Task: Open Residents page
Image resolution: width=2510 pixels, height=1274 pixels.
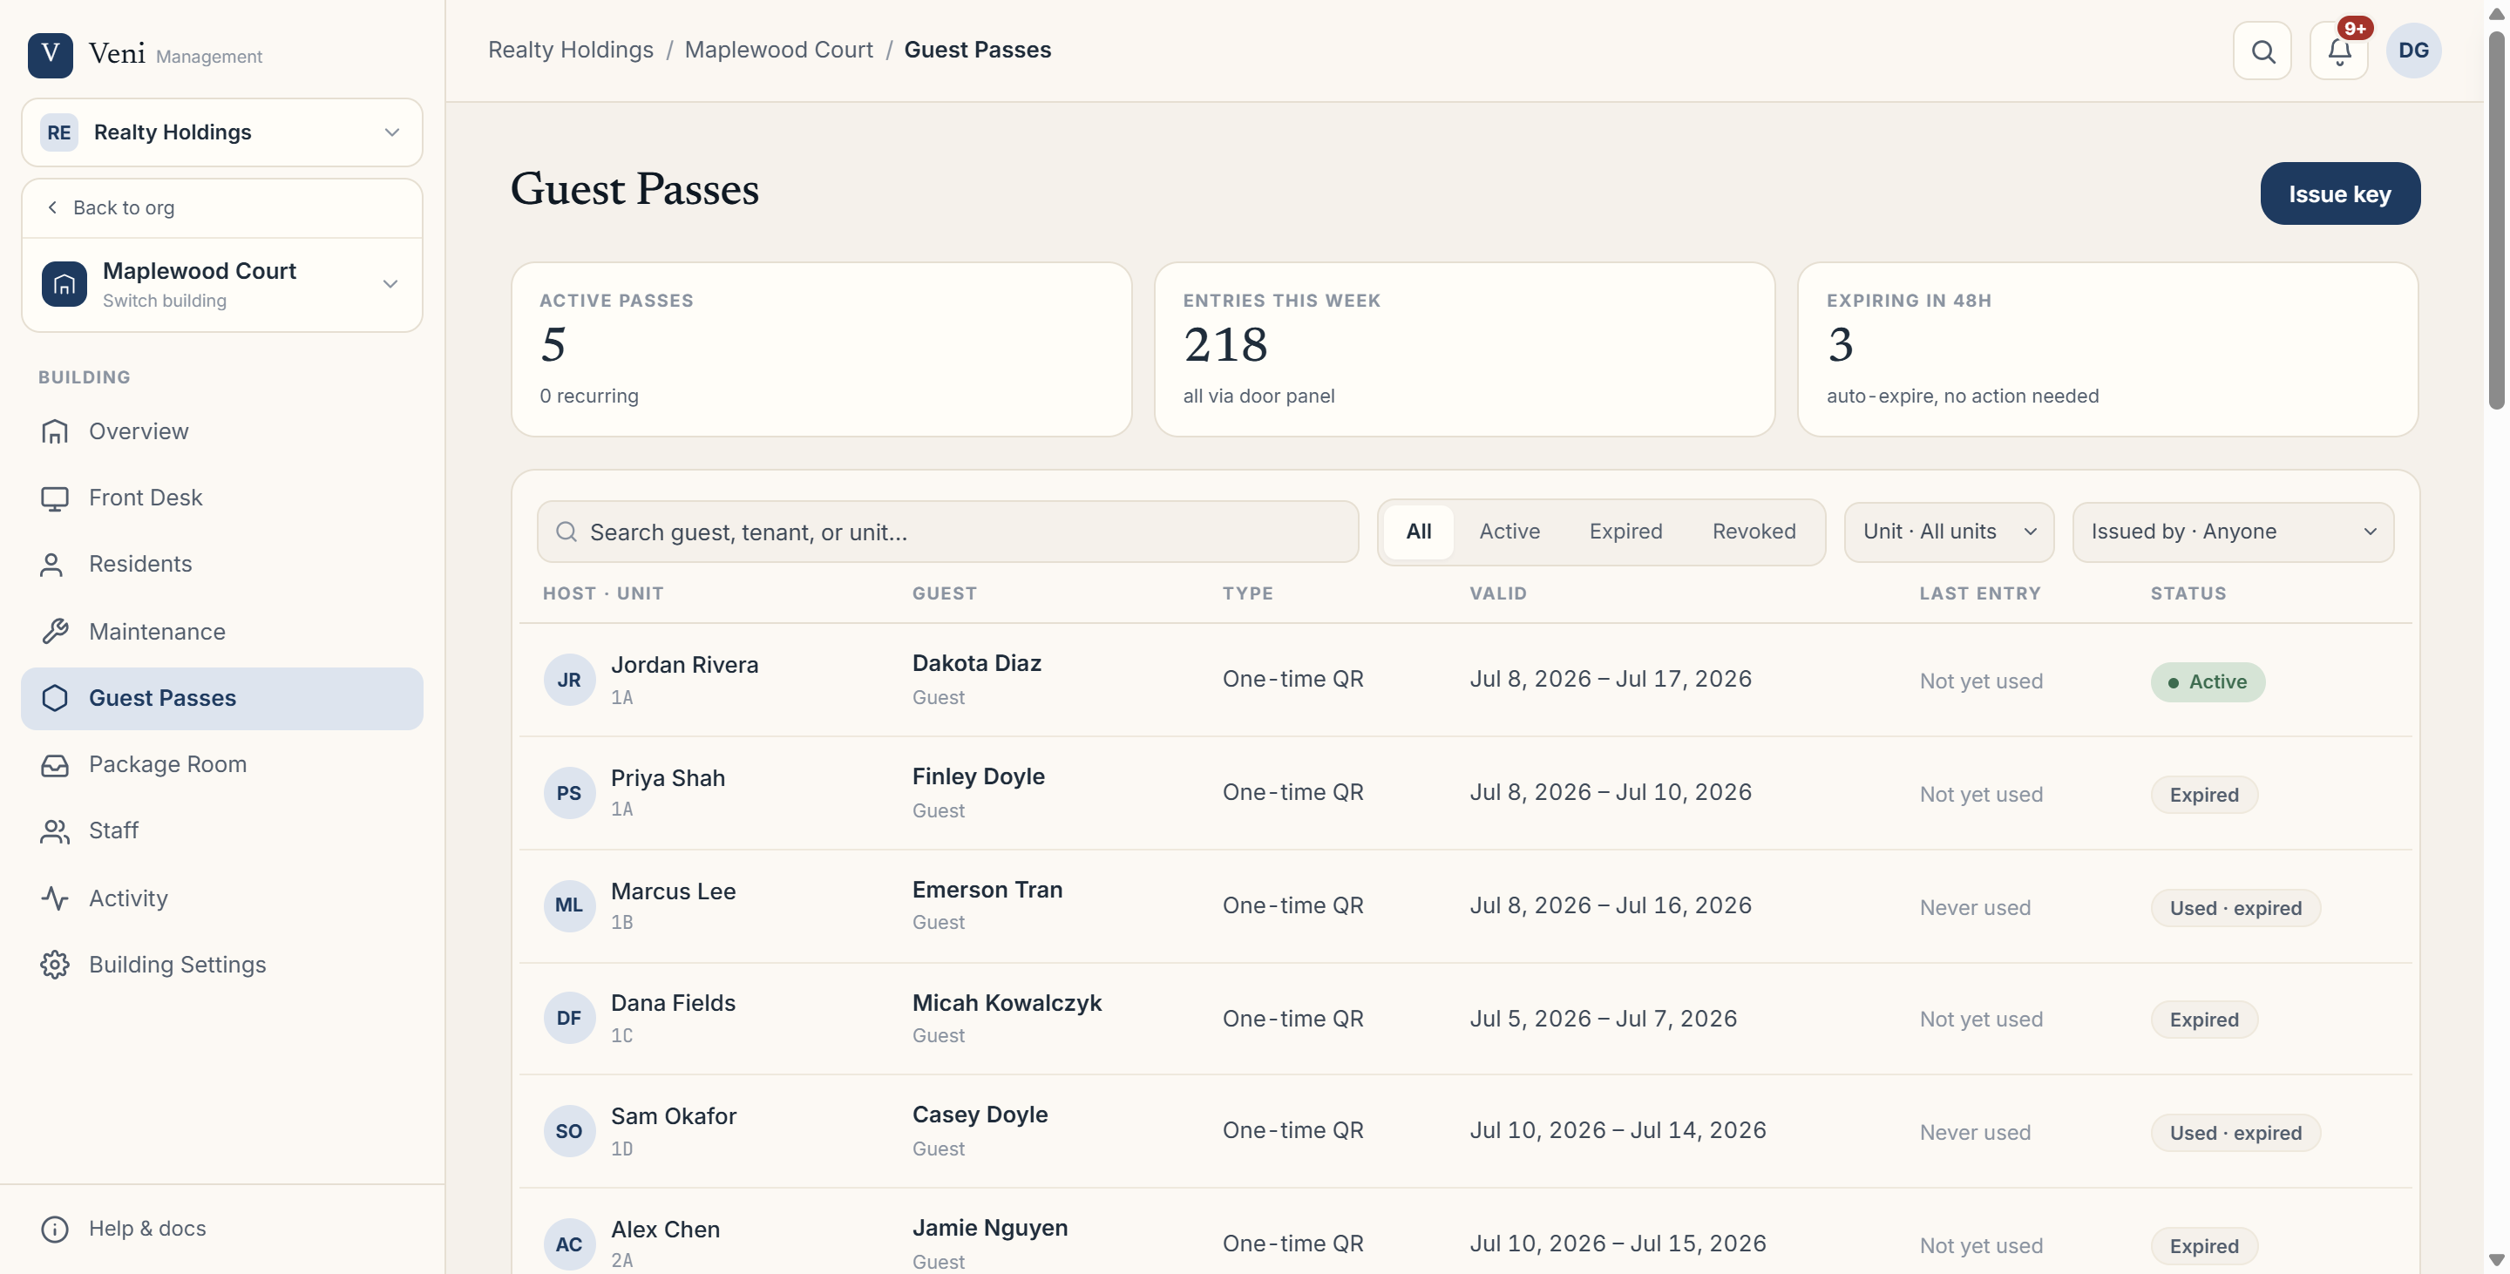Action: click(222, 565)
